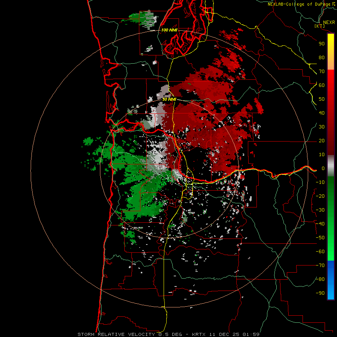Click the '30' value on the velocity scale
Viewport: 337px width, 337px height.
point(322,127)
